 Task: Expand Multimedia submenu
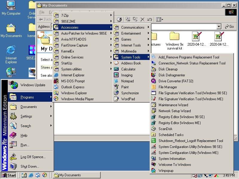pos(131,51)
